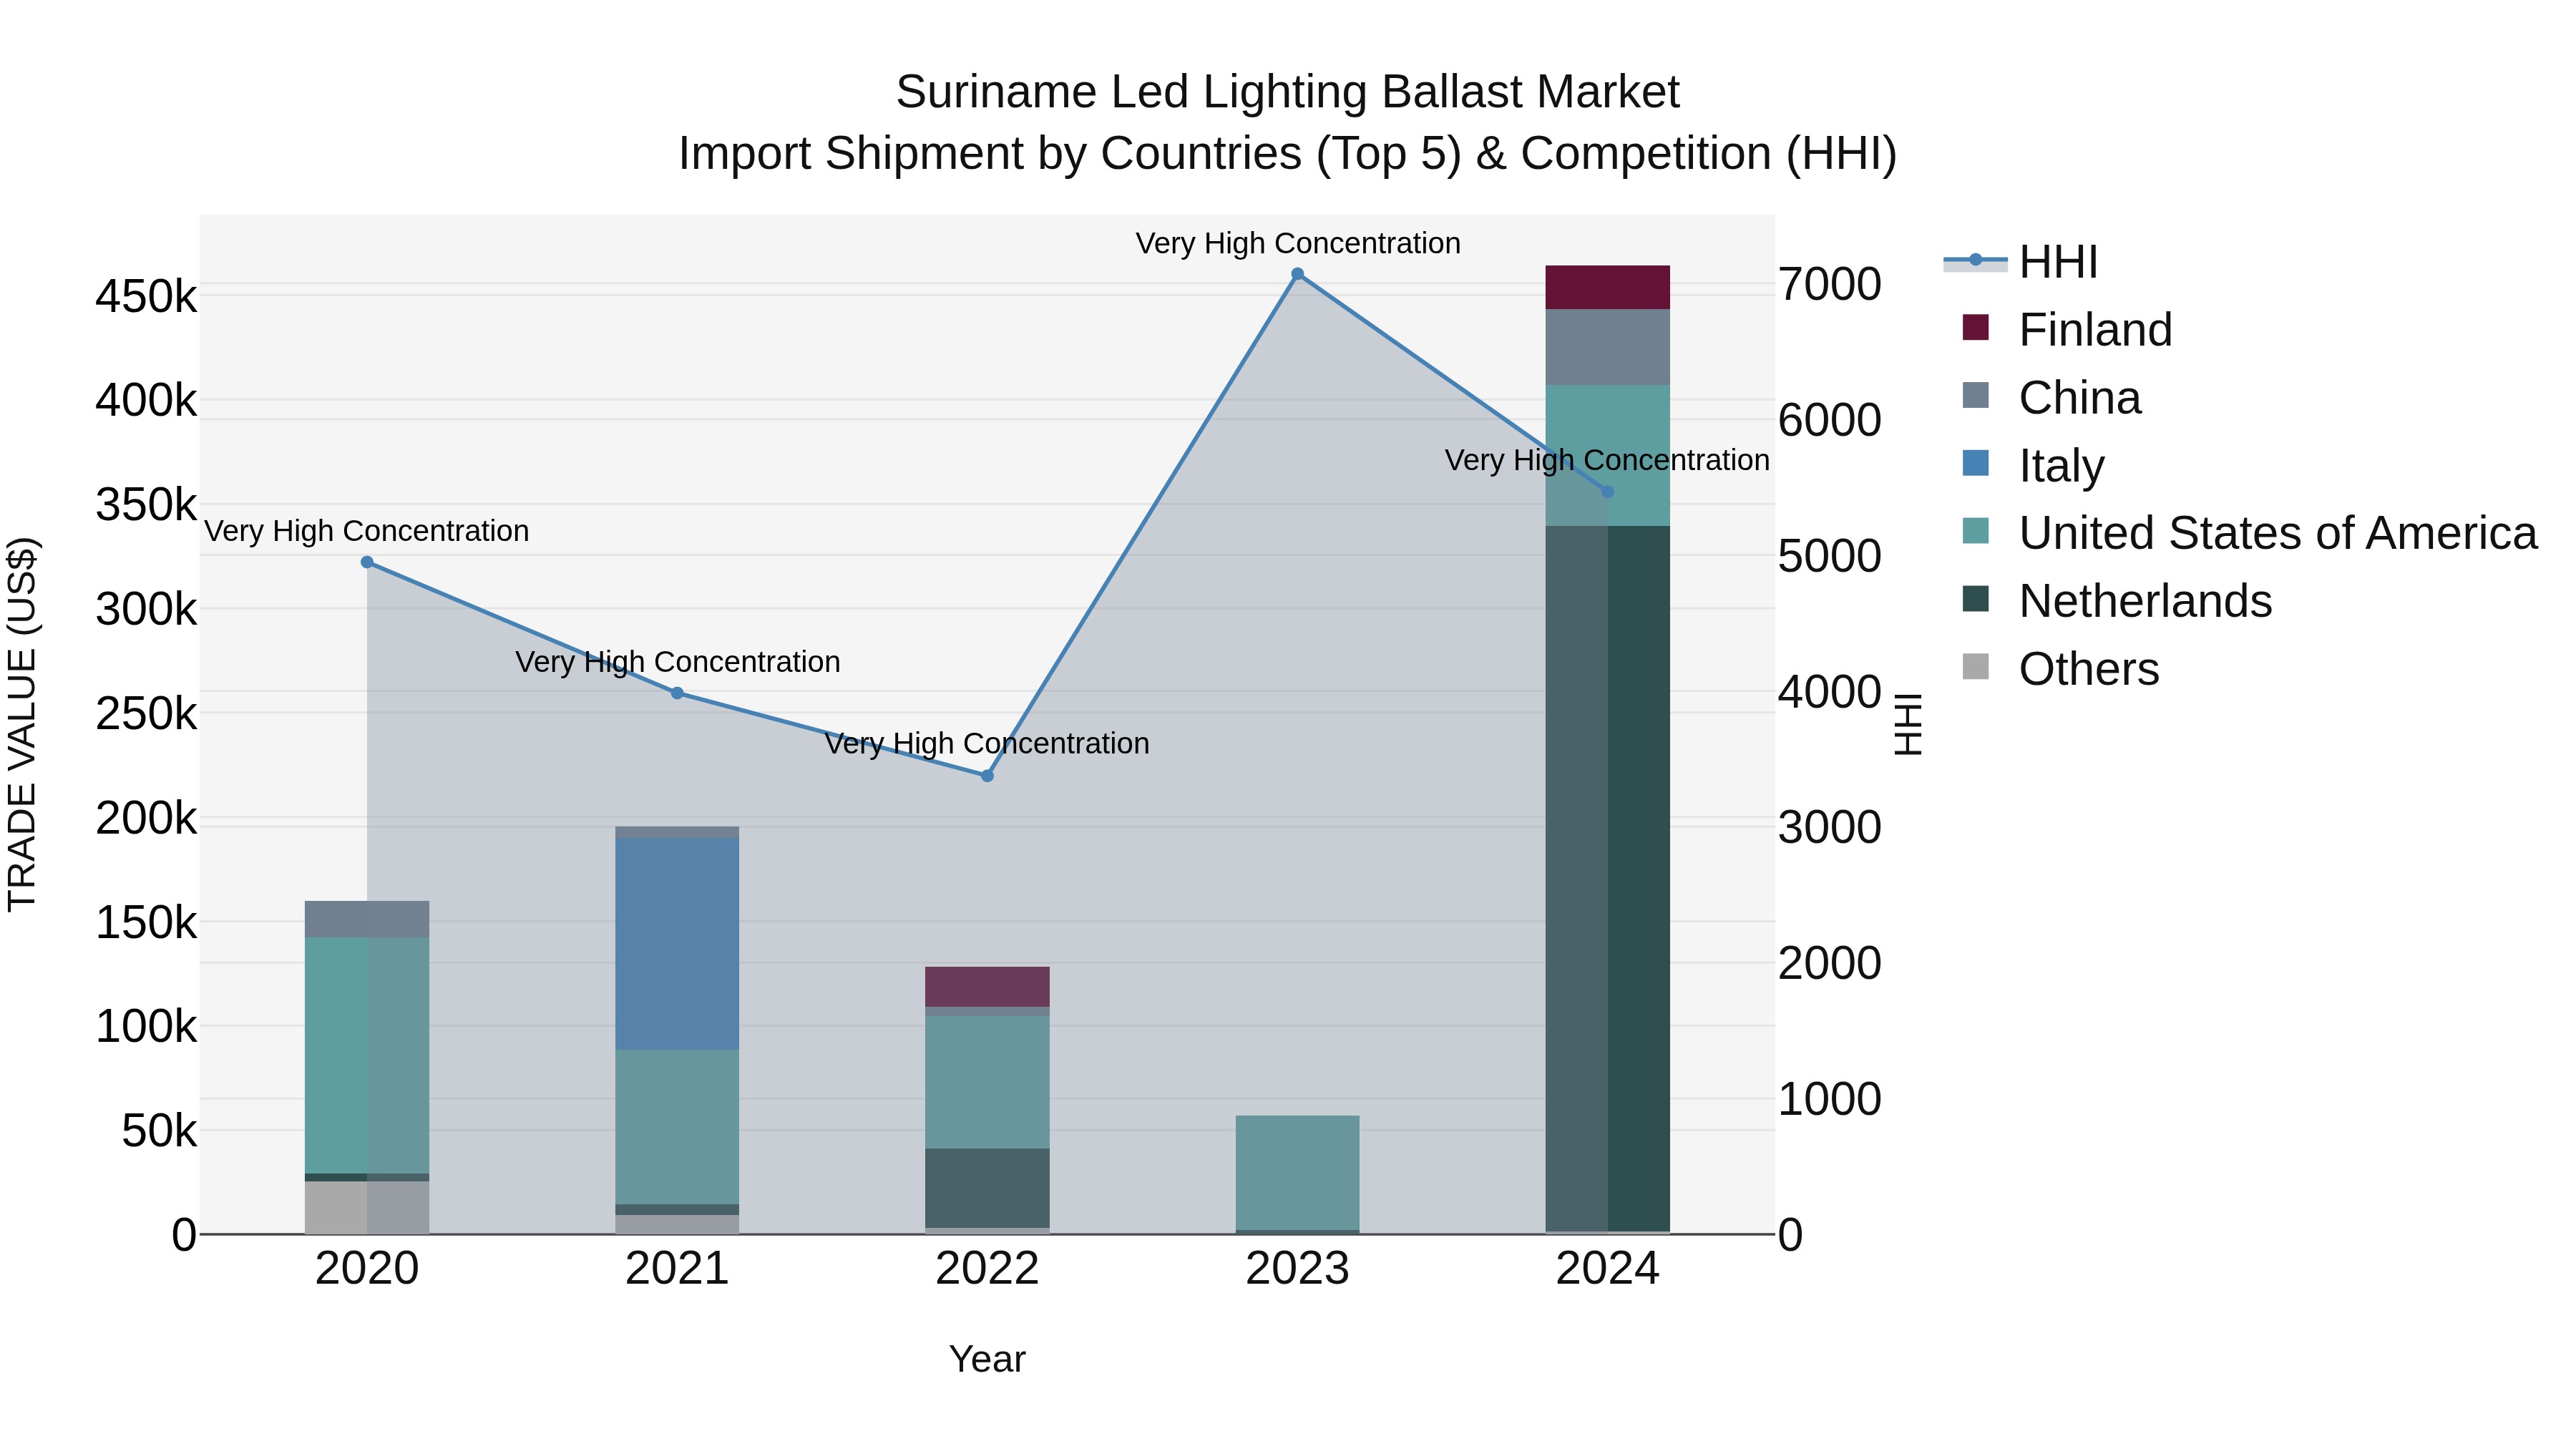Viewport: 2576px width, 1449px height.
Task: Click the HHI data point for 2020
Action: click(x=367, y=562)
